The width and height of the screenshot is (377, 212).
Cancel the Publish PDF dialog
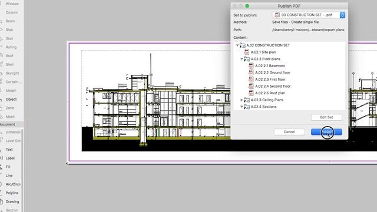coord(289,132)
